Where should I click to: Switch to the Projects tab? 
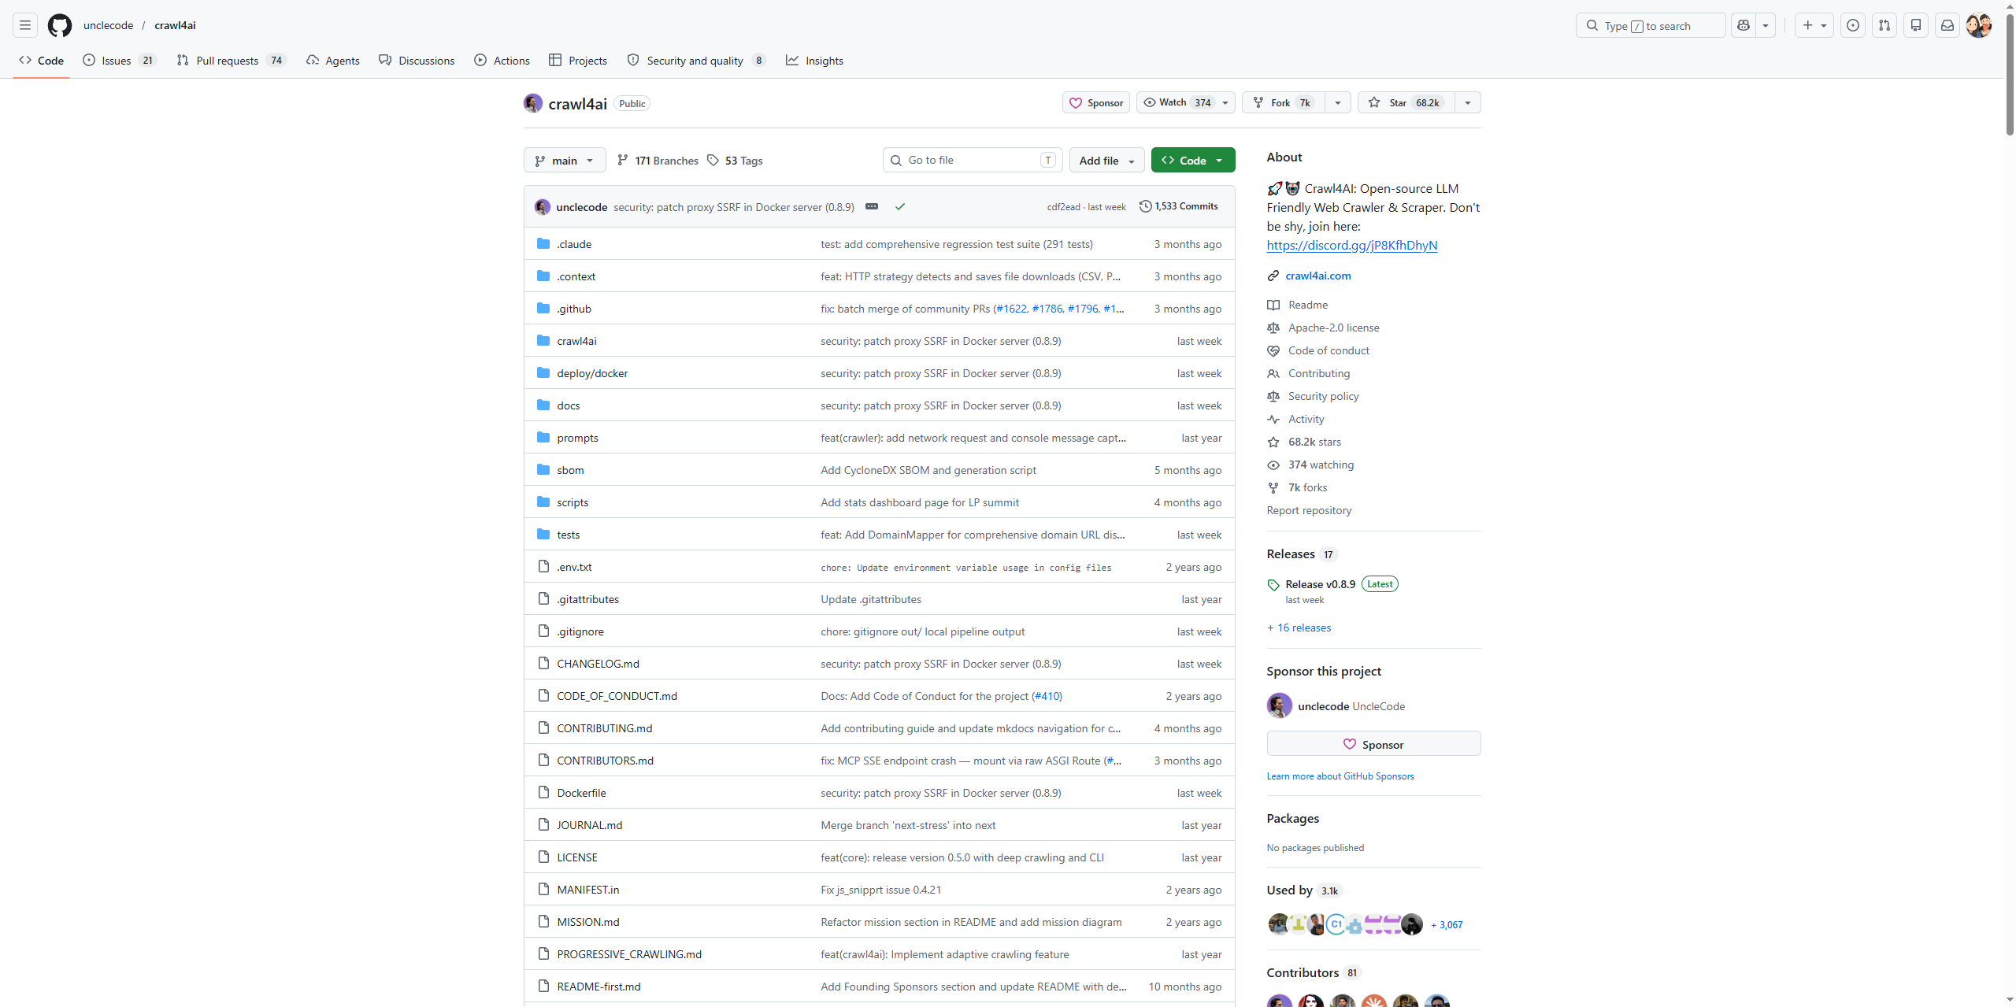coord(578,61)
